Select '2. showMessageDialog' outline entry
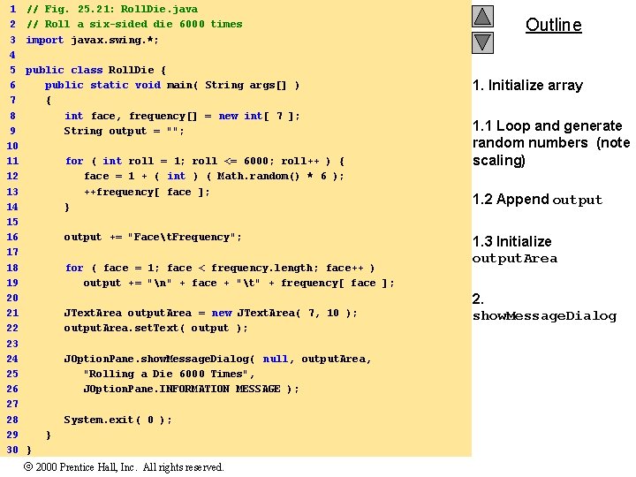Screen dimensions: 636x477 click(x=544, y=307)
